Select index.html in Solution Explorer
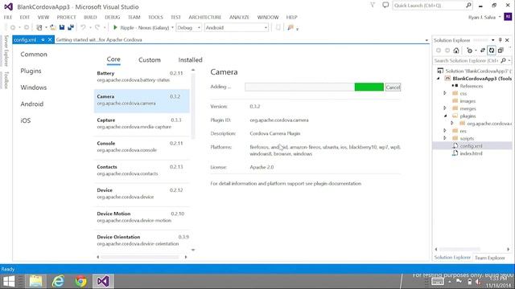Viewport: 515px width, 289px height. [471, 153]
